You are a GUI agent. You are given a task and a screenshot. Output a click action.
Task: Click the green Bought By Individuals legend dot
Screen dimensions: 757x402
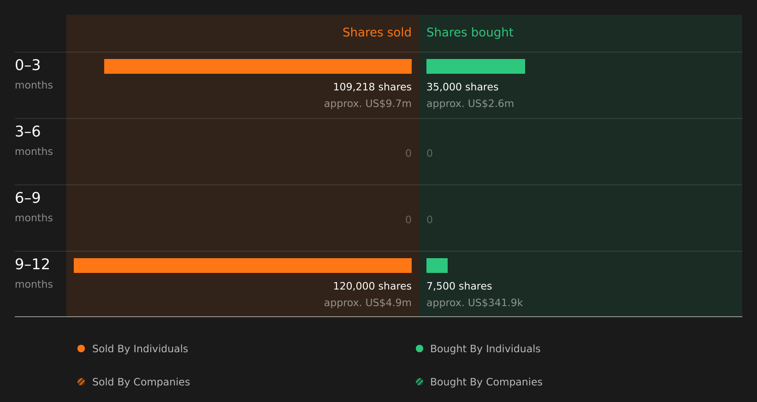tap(420, 349)
